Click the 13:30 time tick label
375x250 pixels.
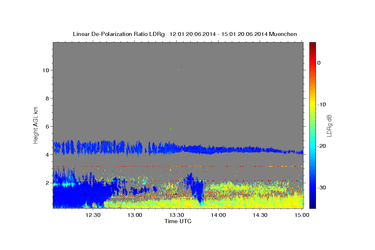(176, 215)
